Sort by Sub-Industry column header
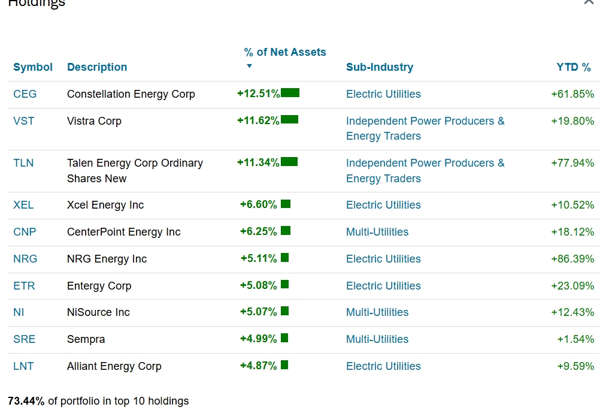Image resolution: width=615 pixels, height=416 pixels. [380, 67]
